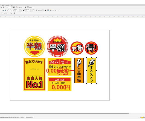Image resolution: width=145 pixels, height=121 pixels.
Task: Click the outline width value field
Action: (40, 10)
